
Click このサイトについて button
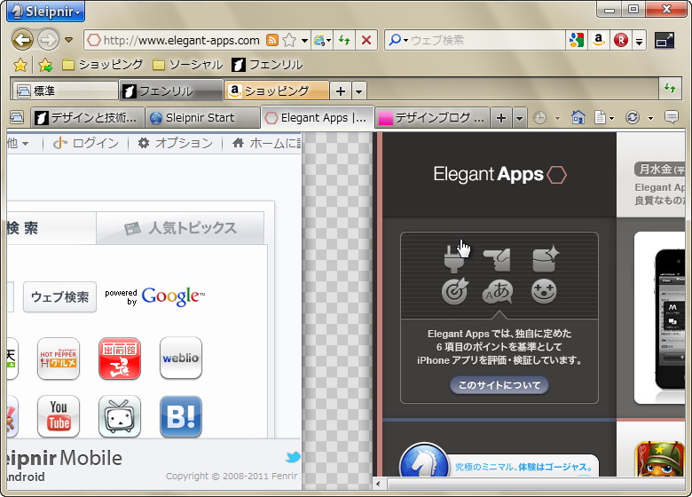tap(499, 385)
